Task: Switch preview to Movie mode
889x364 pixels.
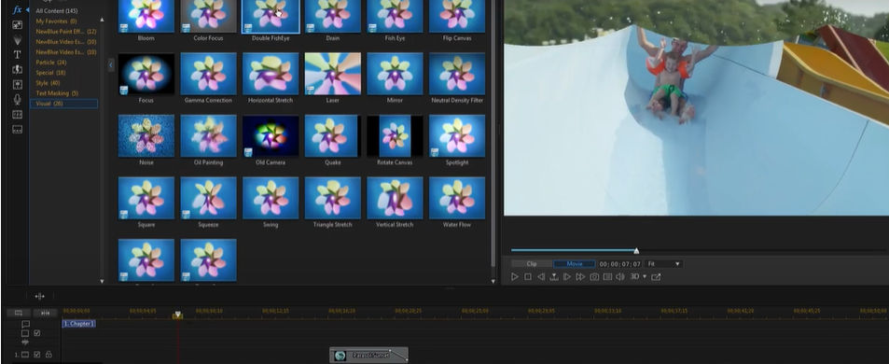Action: tap(575, 263)
